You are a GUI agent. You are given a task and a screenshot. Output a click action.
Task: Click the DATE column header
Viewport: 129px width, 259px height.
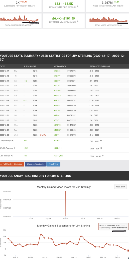(2, 66)
